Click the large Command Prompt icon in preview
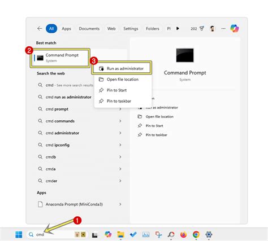This screenshot has width=268, height=241. [x=185, y=55]
